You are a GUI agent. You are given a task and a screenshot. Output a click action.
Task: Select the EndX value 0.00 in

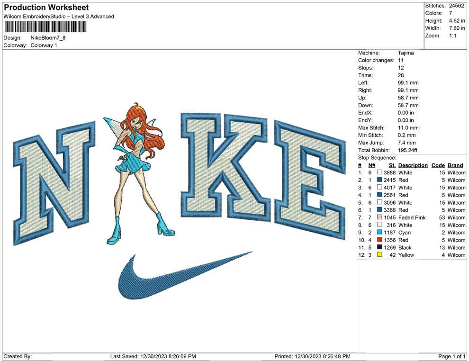pos(406,113)
